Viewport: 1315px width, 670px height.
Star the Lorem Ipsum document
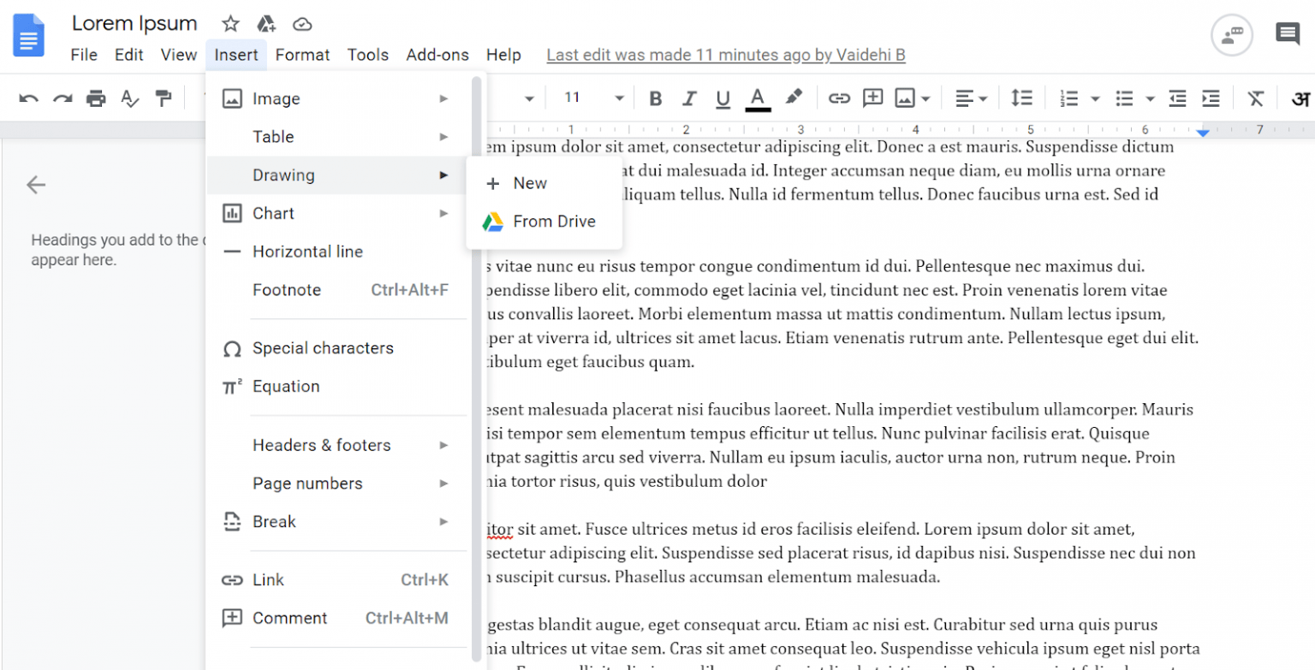coord(229,23)
